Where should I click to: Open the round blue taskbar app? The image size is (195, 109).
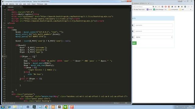(28, 107)
